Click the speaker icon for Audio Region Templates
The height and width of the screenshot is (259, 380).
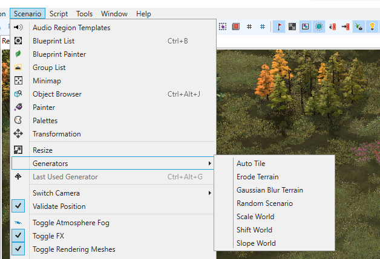18,27
